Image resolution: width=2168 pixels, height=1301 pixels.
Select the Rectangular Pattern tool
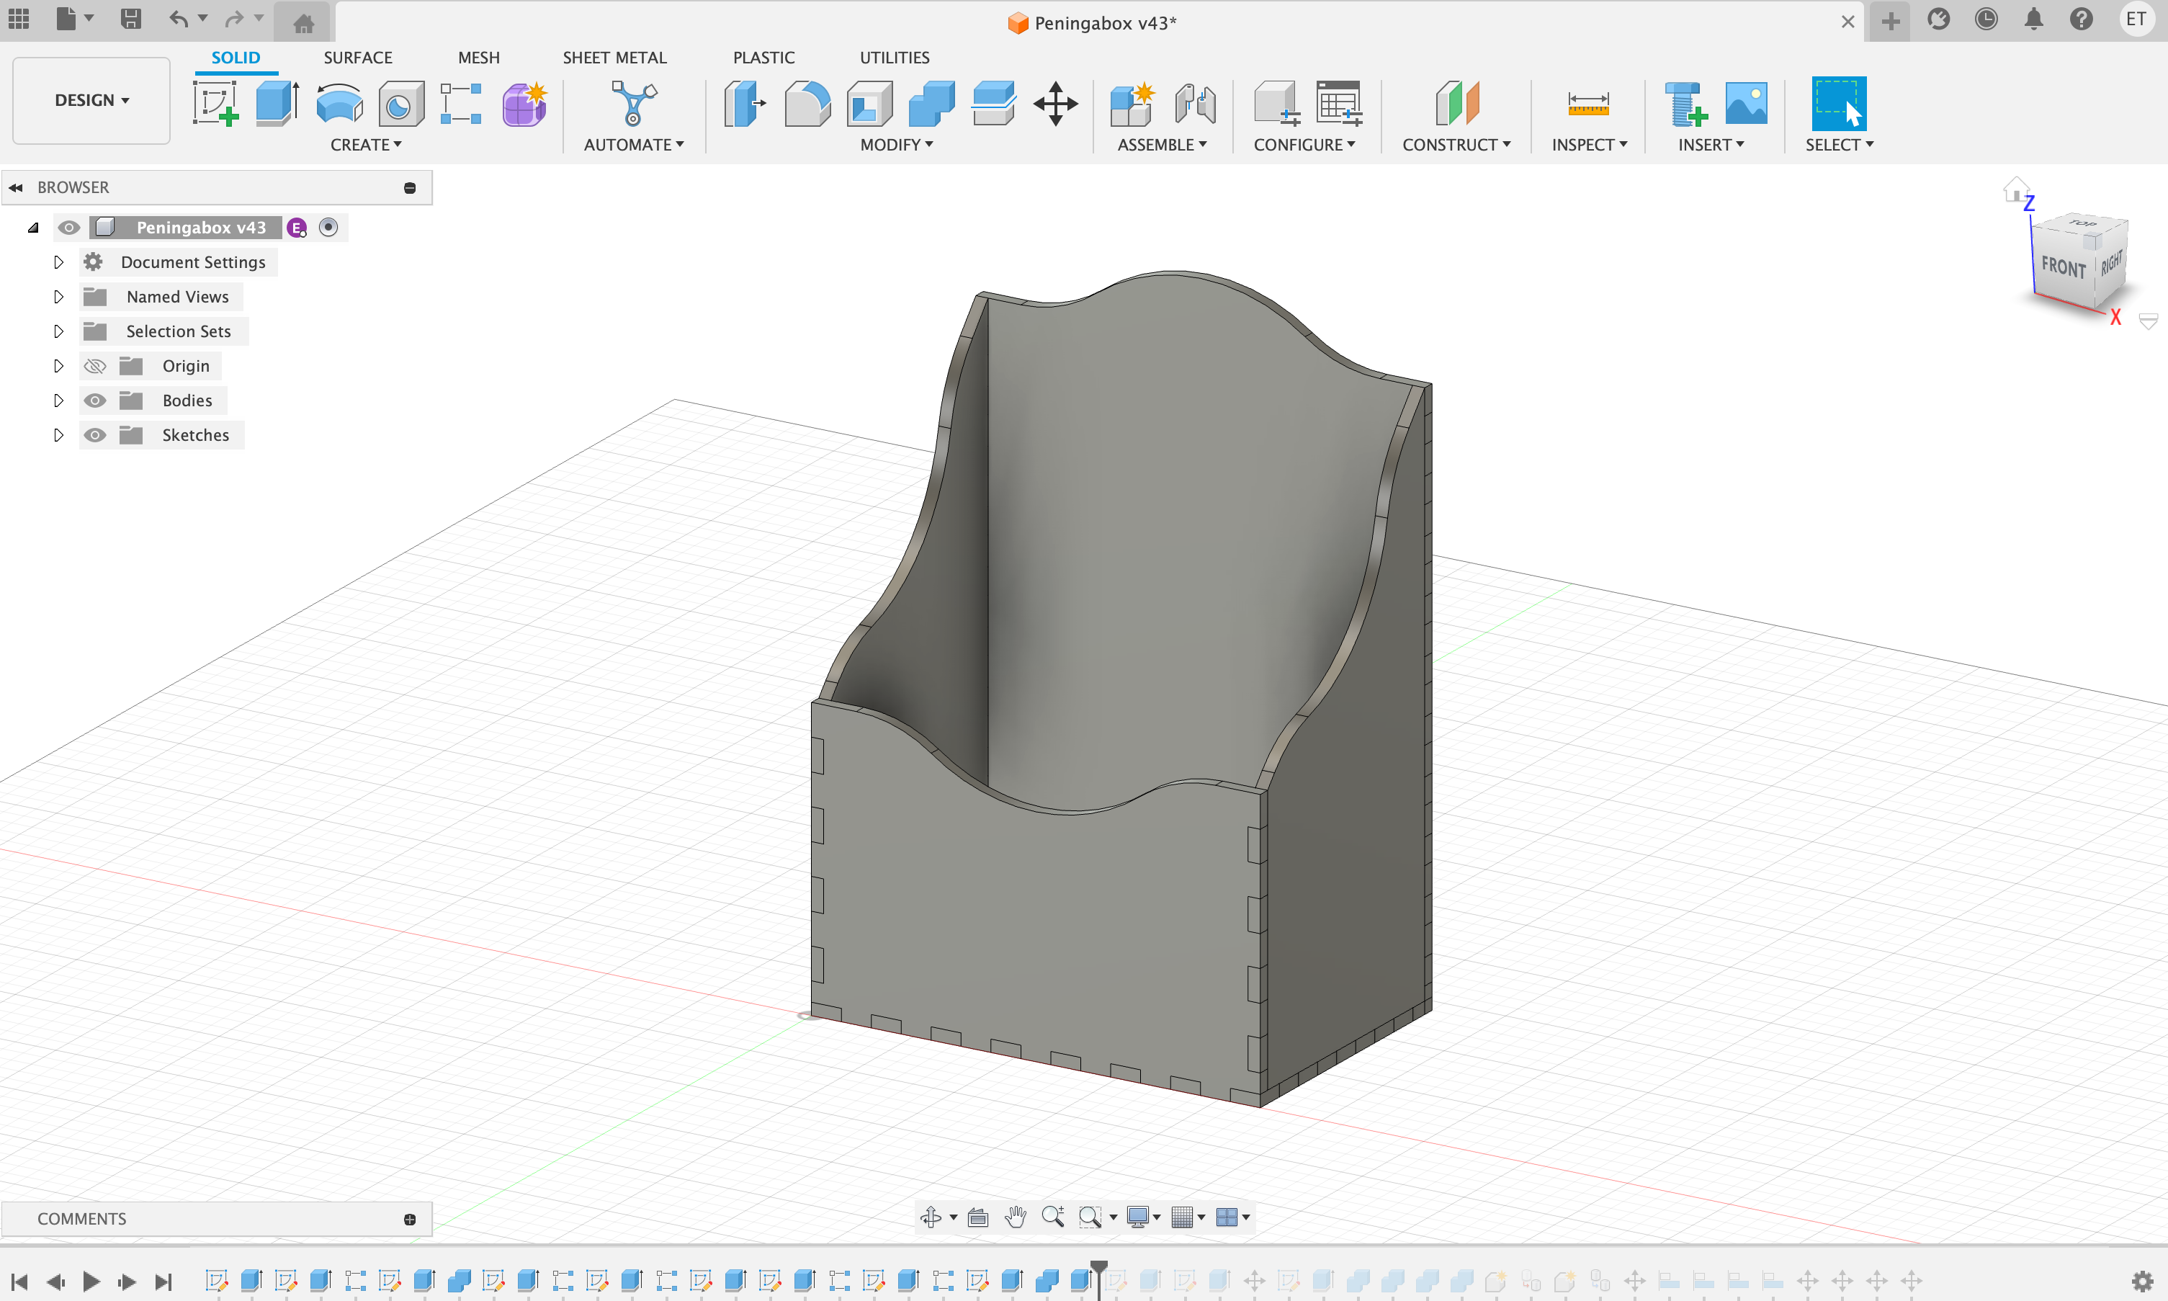(461, 104)
